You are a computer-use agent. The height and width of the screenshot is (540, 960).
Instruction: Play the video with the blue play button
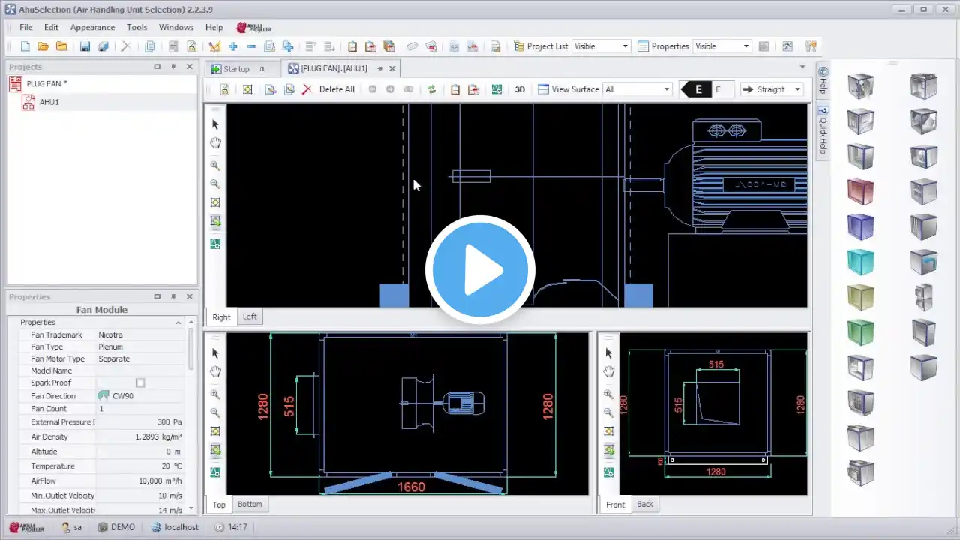[480, 270]
